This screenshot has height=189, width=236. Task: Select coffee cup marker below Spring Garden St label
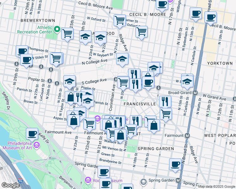(x=104, y=172)
